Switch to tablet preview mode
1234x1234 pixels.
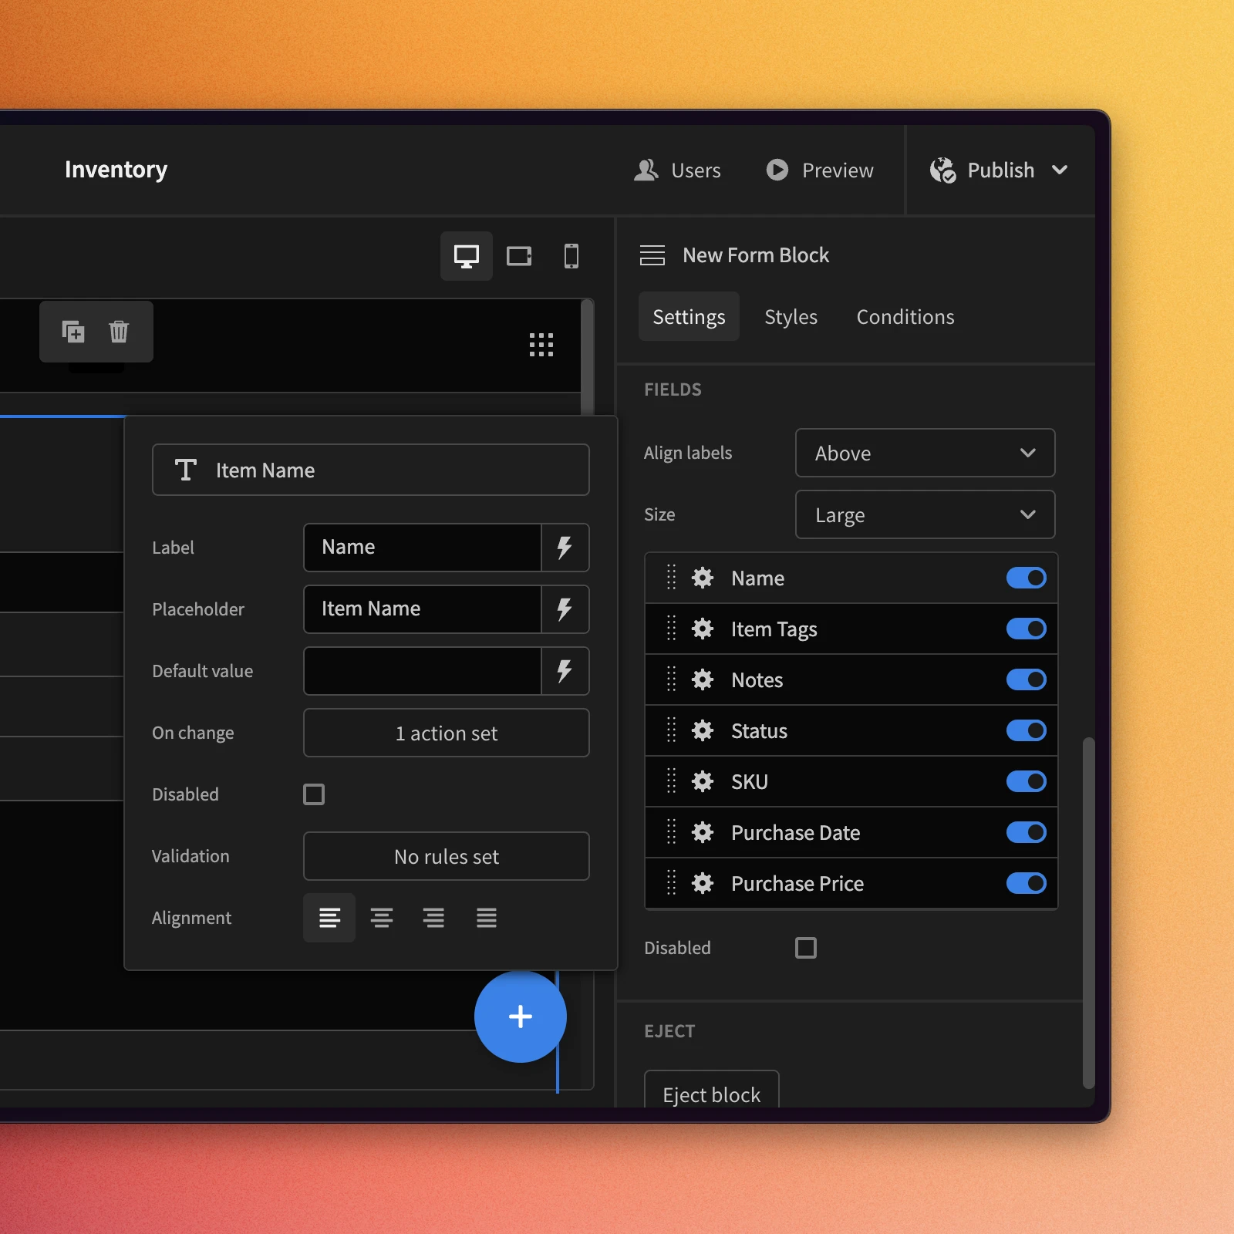point(519,256)
